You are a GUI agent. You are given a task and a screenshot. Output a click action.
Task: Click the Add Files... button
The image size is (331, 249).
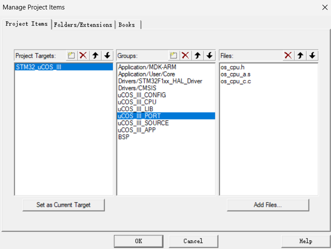268,205
